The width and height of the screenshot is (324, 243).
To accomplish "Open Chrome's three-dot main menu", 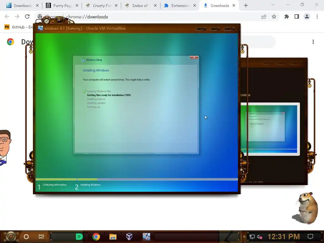I will [x=317, y=16].
